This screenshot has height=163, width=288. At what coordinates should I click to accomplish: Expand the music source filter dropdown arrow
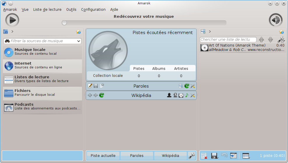[x=78, y=41]
